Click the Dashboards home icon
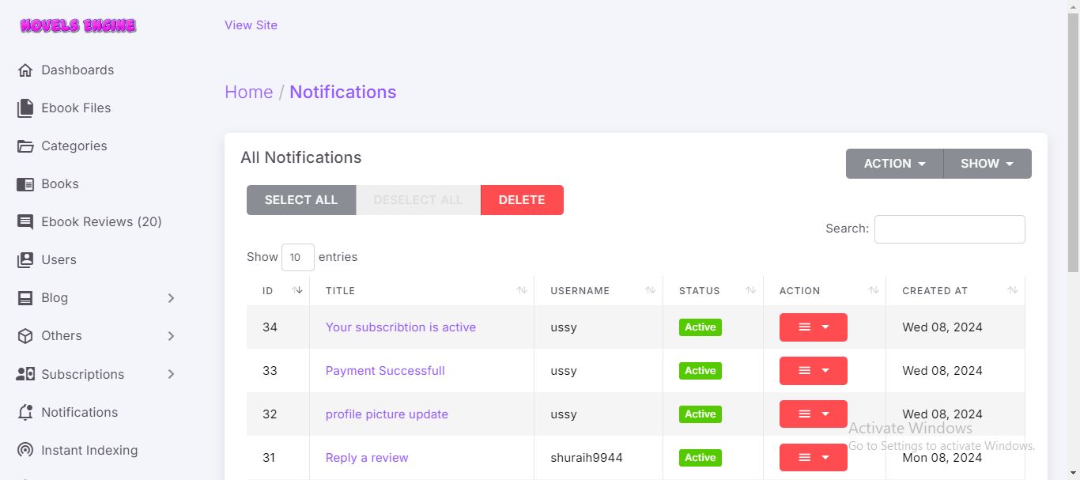This screenshot has height=480, width=1080. [x=25, y=70]
